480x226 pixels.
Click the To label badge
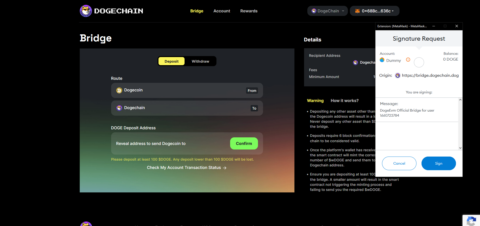click(x=254, y=108)
